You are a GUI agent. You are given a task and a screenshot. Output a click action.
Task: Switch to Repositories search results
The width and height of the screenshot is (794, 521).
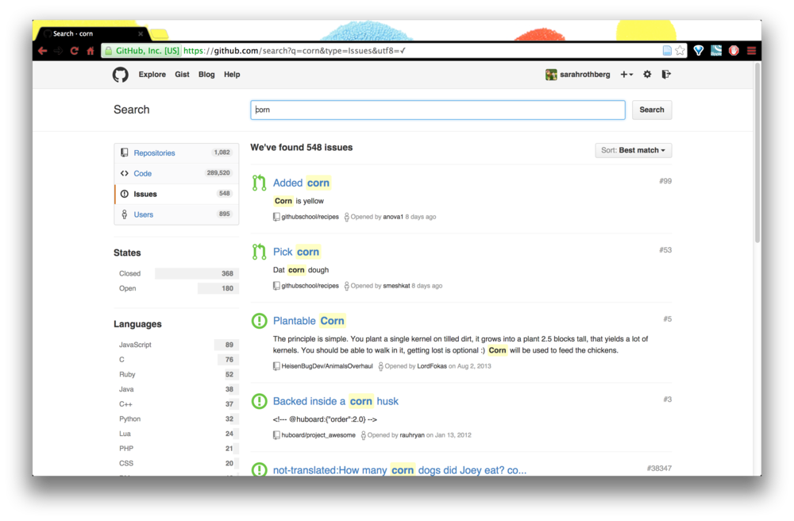[x=177, y=153]
